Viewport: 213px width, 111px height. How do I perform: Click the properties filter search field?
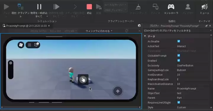click(x=177, y=31)
